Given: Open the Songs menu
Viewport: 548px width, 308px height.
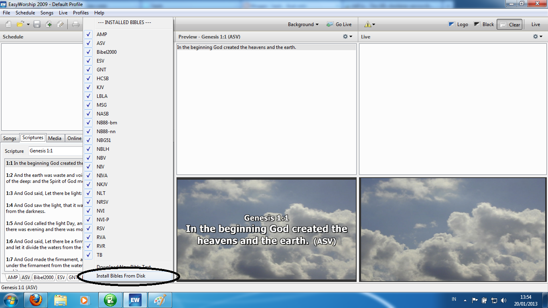Looking at the screenshot, I should pos(47,13).
